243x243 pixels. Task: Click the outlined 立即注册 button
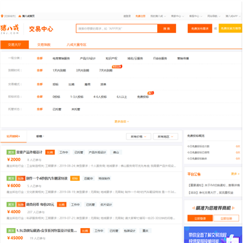[226, 218]
